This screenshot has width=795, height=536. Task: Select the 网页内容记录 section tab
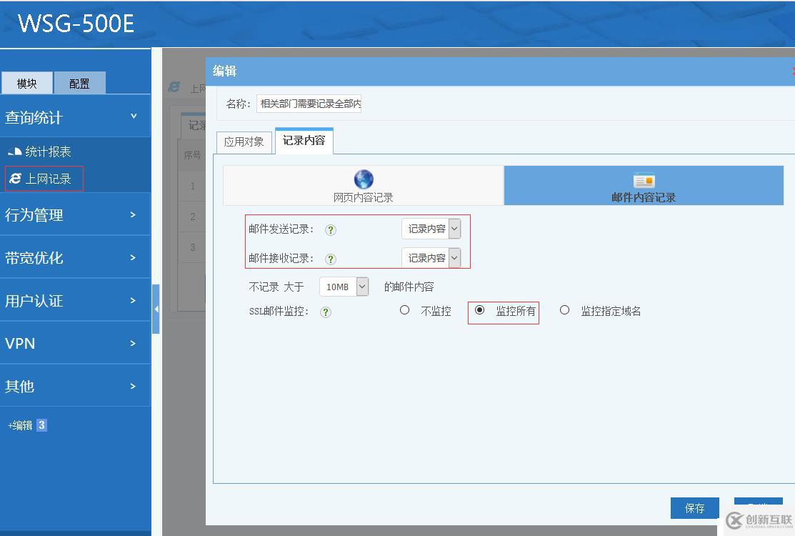pyautogui.click(x=363, y=185)
